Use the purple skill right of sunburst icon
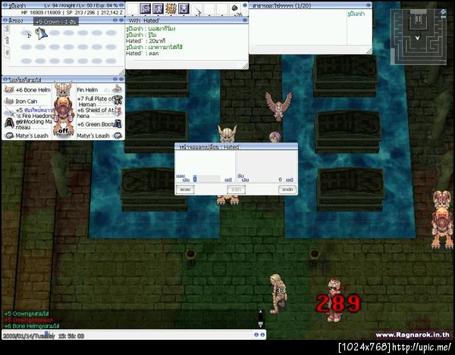Viewport: 455px width, 355px height. (x=184, y=9)
